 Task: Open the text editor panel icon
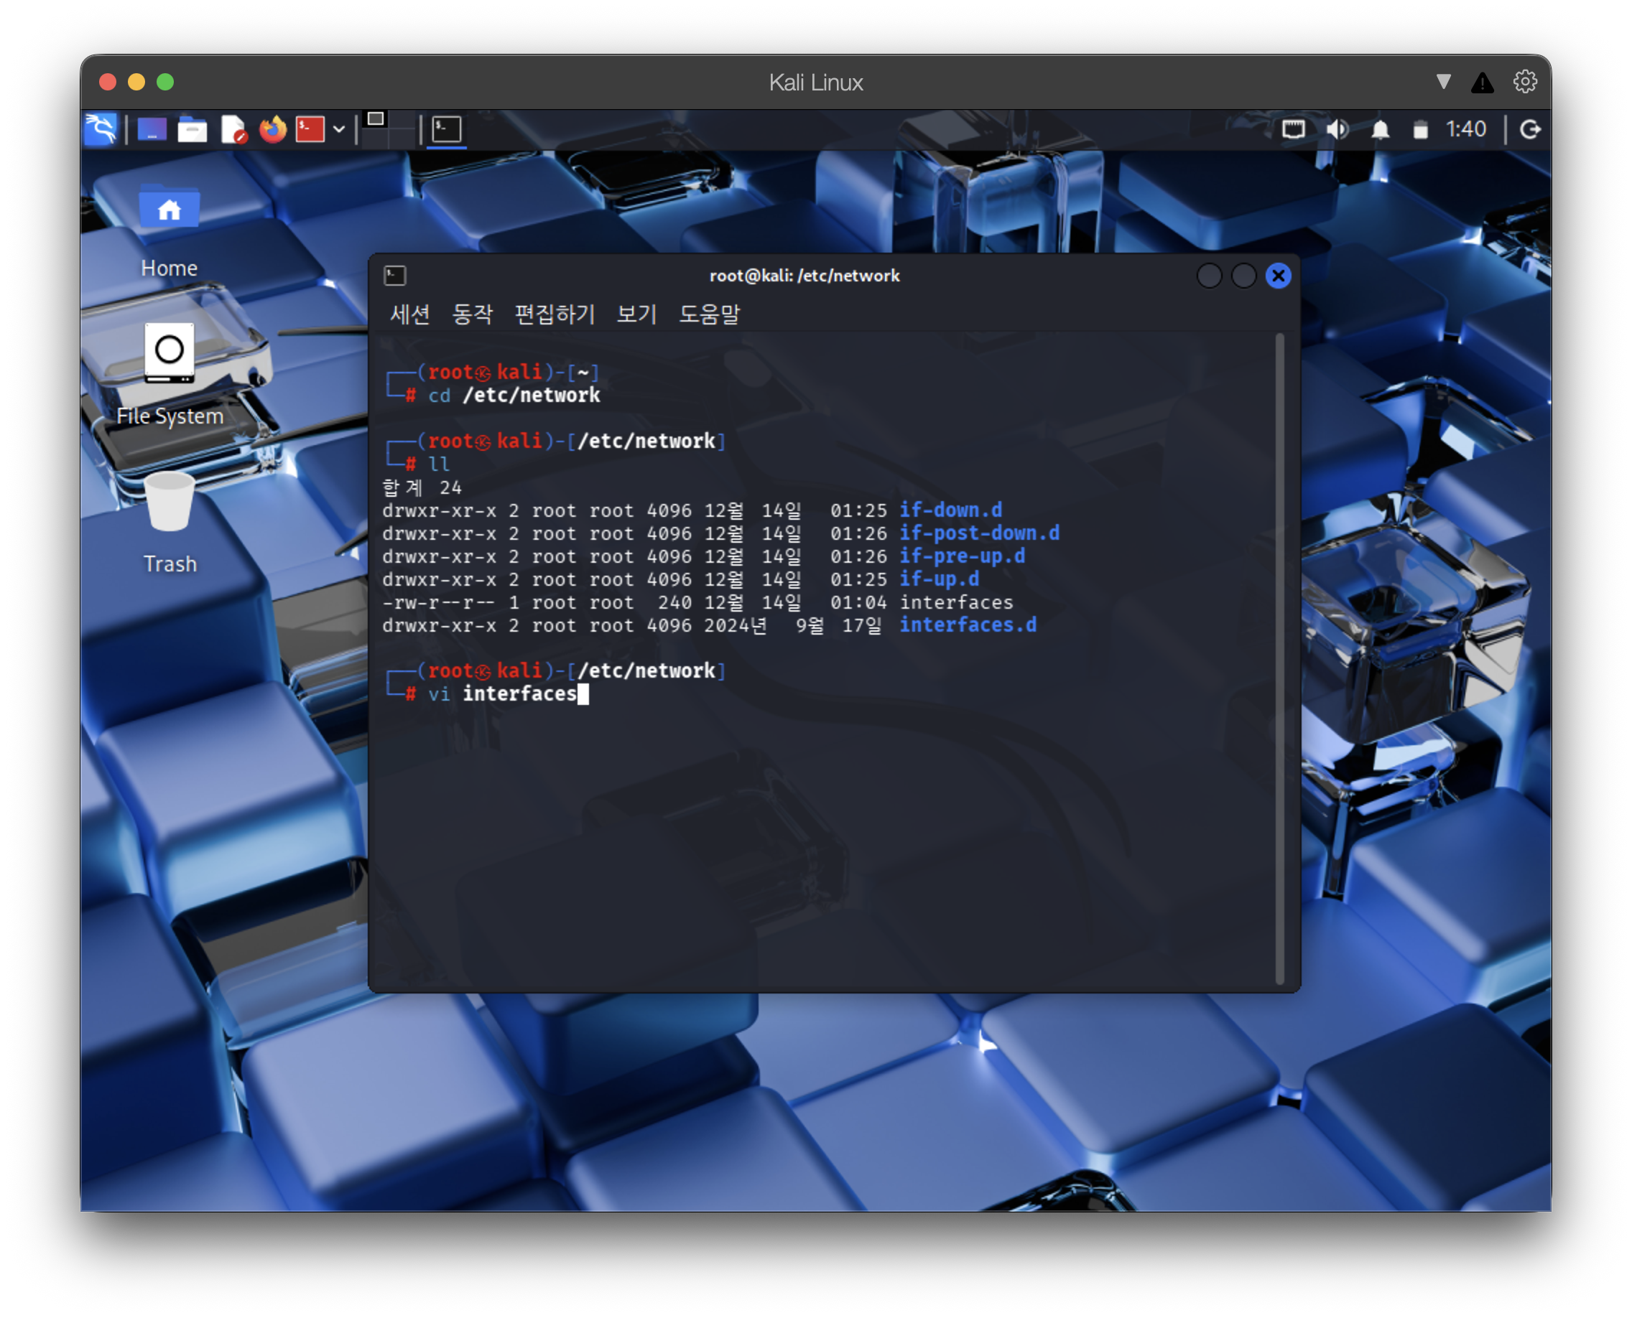[233, 130]
